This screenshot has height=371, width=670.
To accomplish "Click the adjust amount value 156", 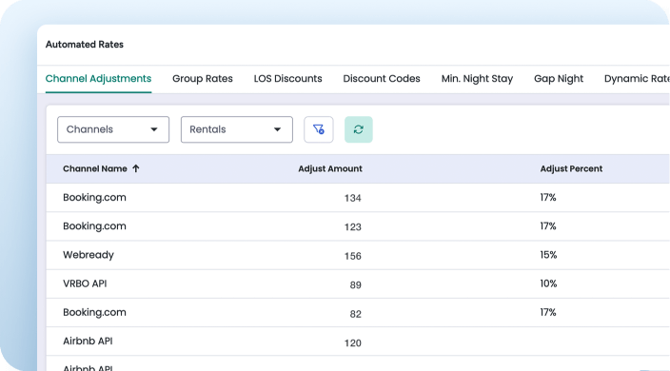I will click(x=353, y=256).
